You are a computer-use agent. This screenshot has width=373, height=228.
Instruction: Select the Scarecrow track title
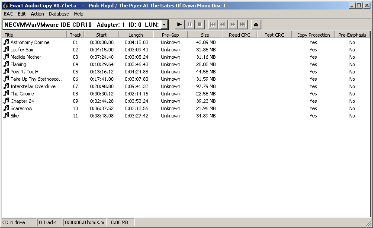[21, 108]
